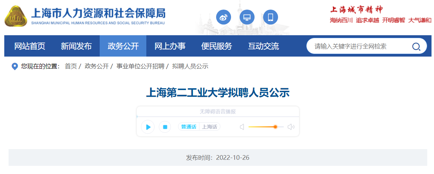The image size is (434, 174).
Task: Open the 互动交流 menu
Action: [263, 46]
